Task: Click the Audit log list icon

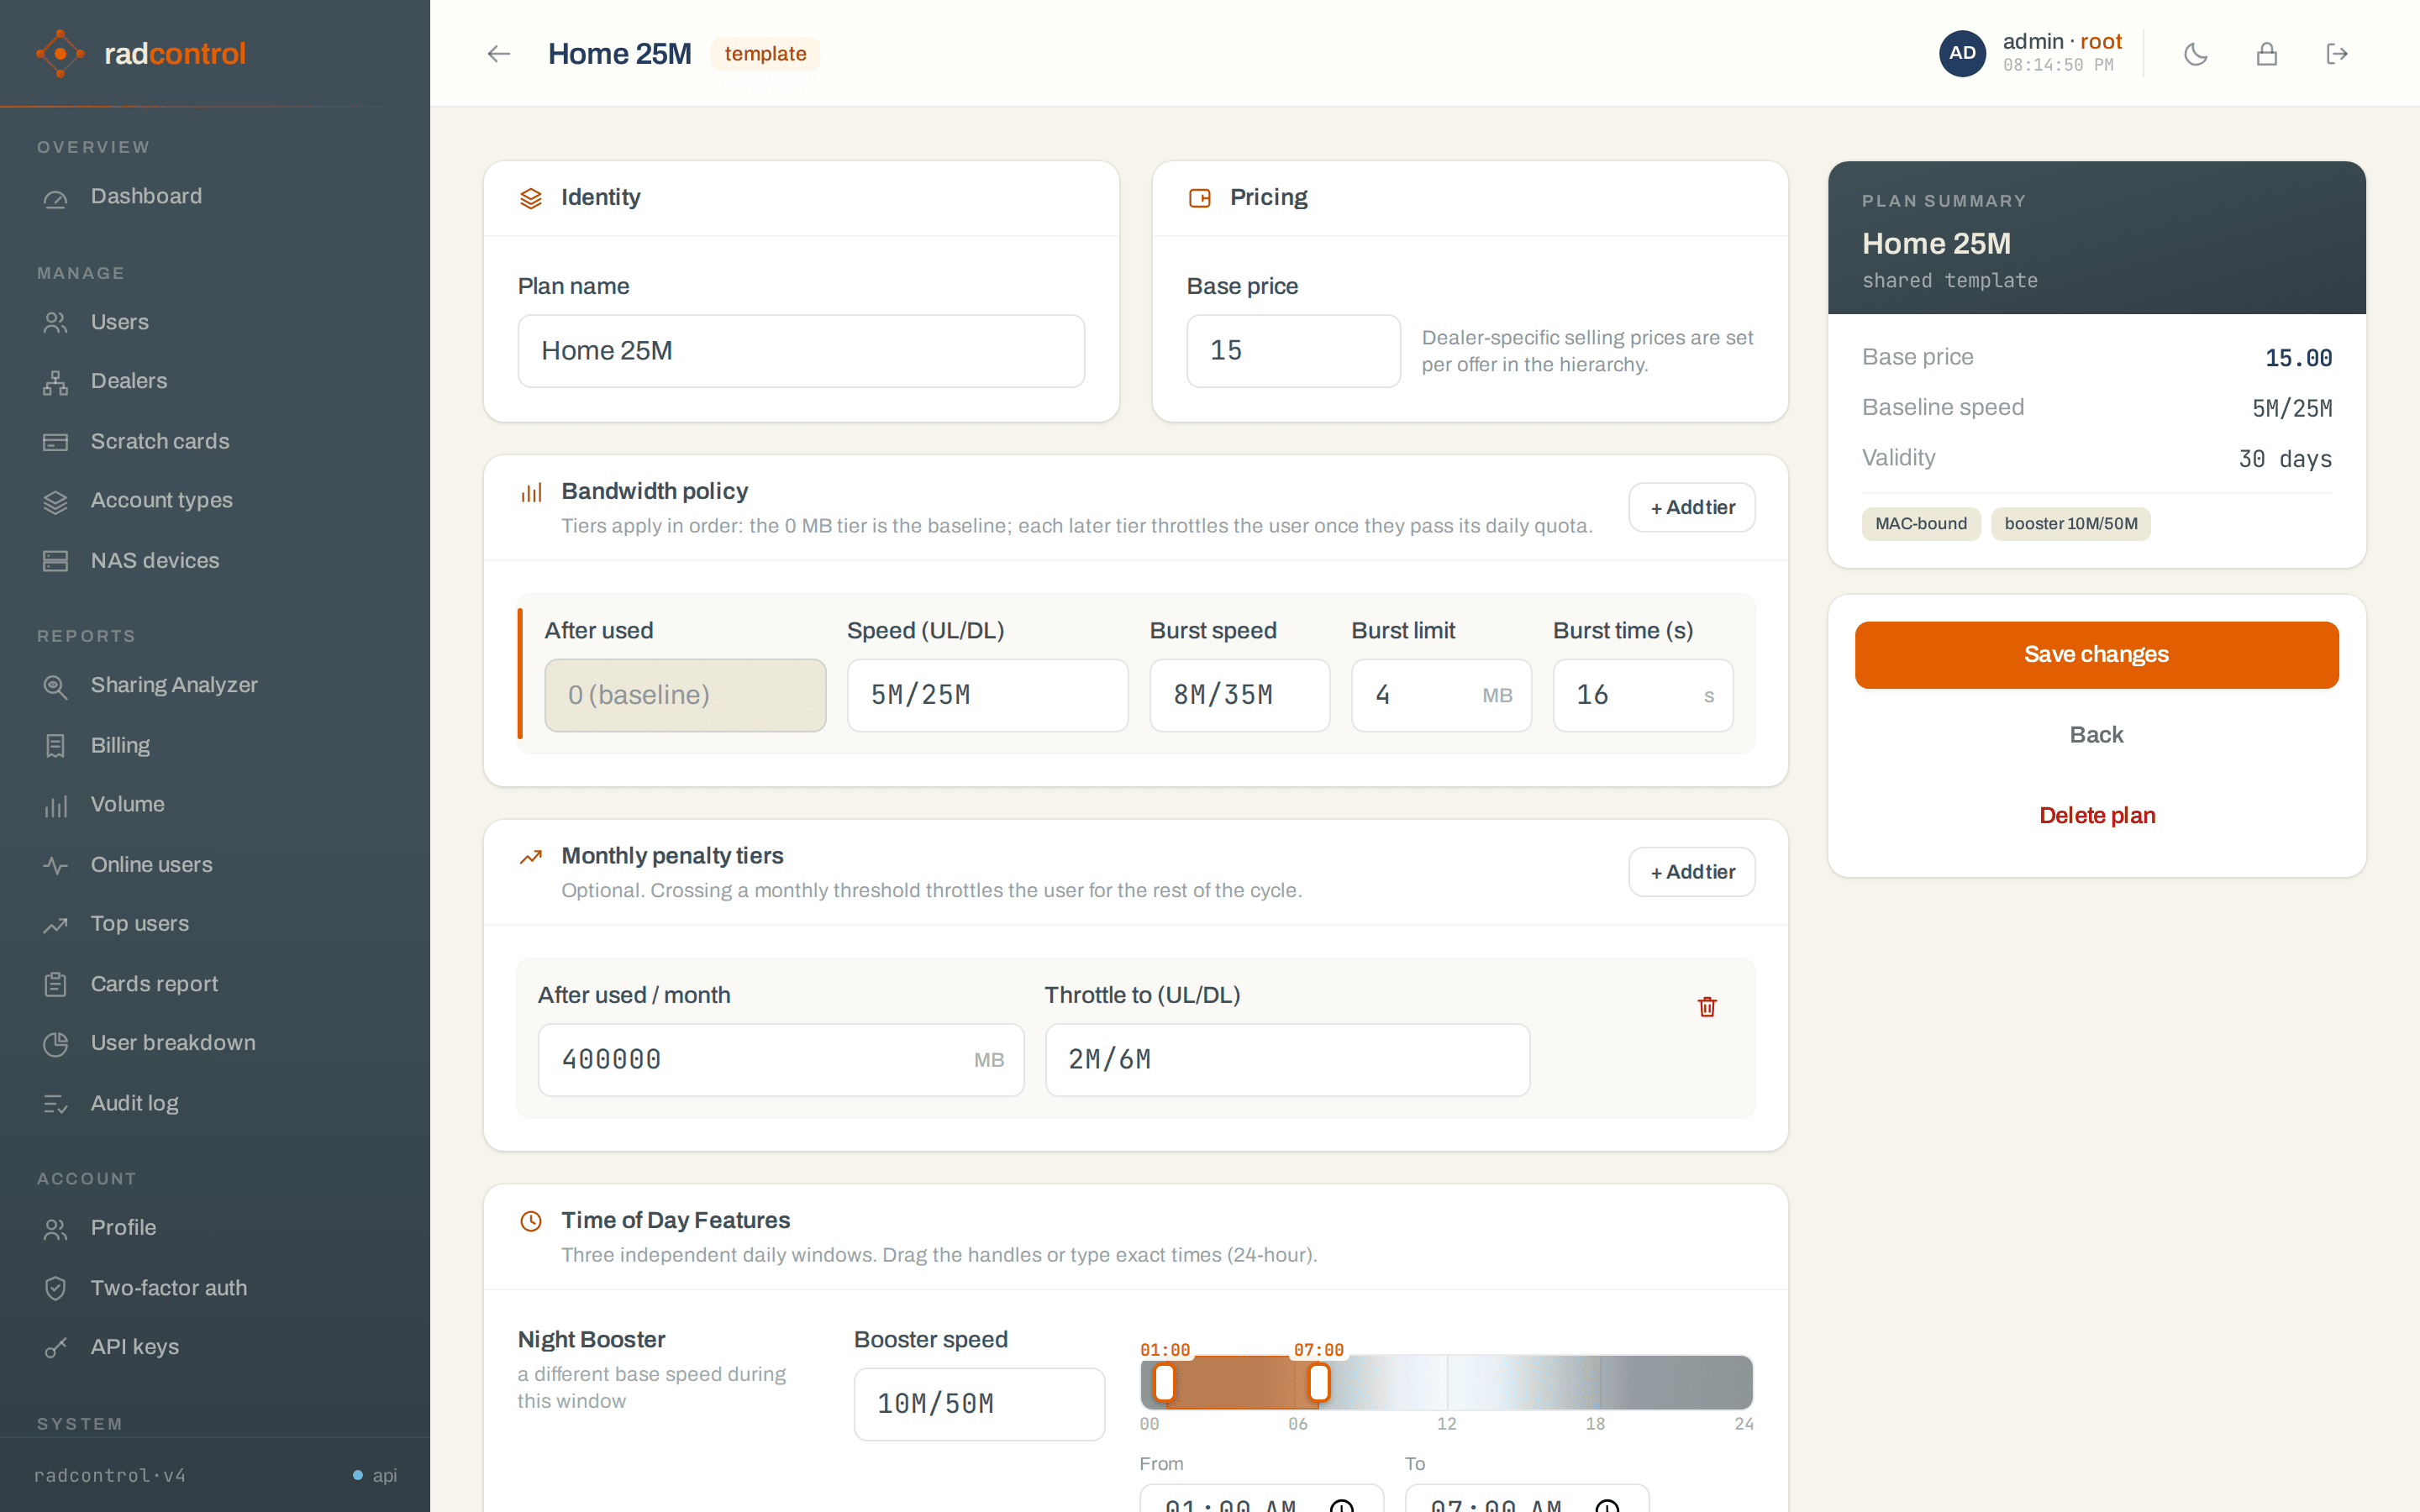Action: 56,1104
